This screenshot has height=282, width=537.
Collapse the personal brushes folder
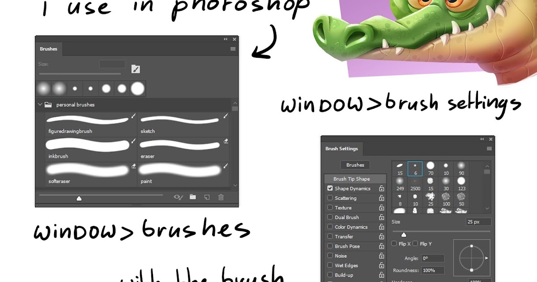[x=41, y=104]
